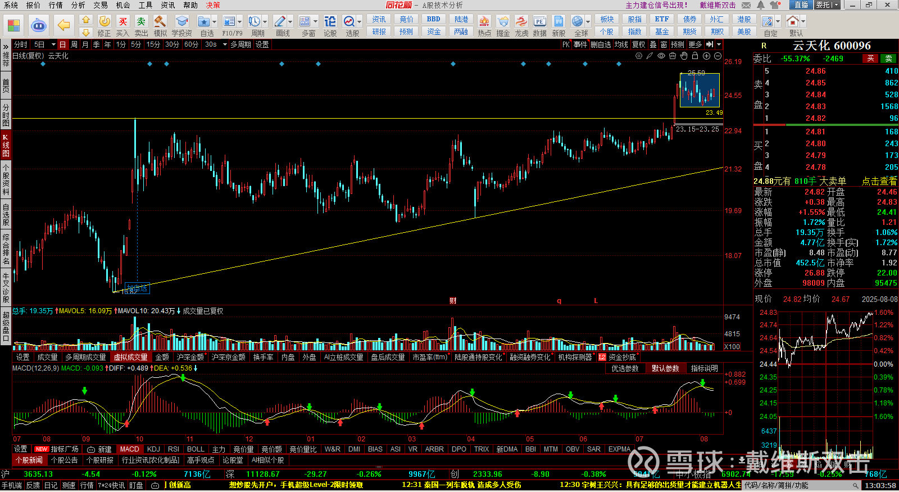Switch chart to 60分 period
899x492 pixels.
[191, 44]
